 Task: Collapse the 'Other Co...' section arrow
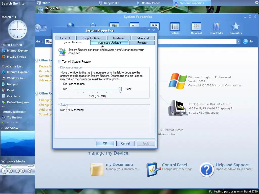click(x=36, y=93)
